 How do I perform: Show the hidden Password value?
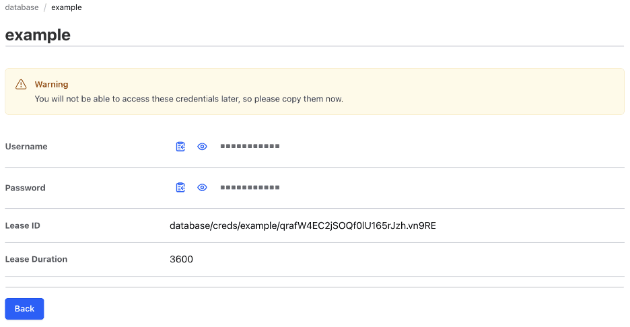pyautogui.click(x=202, y=188)
